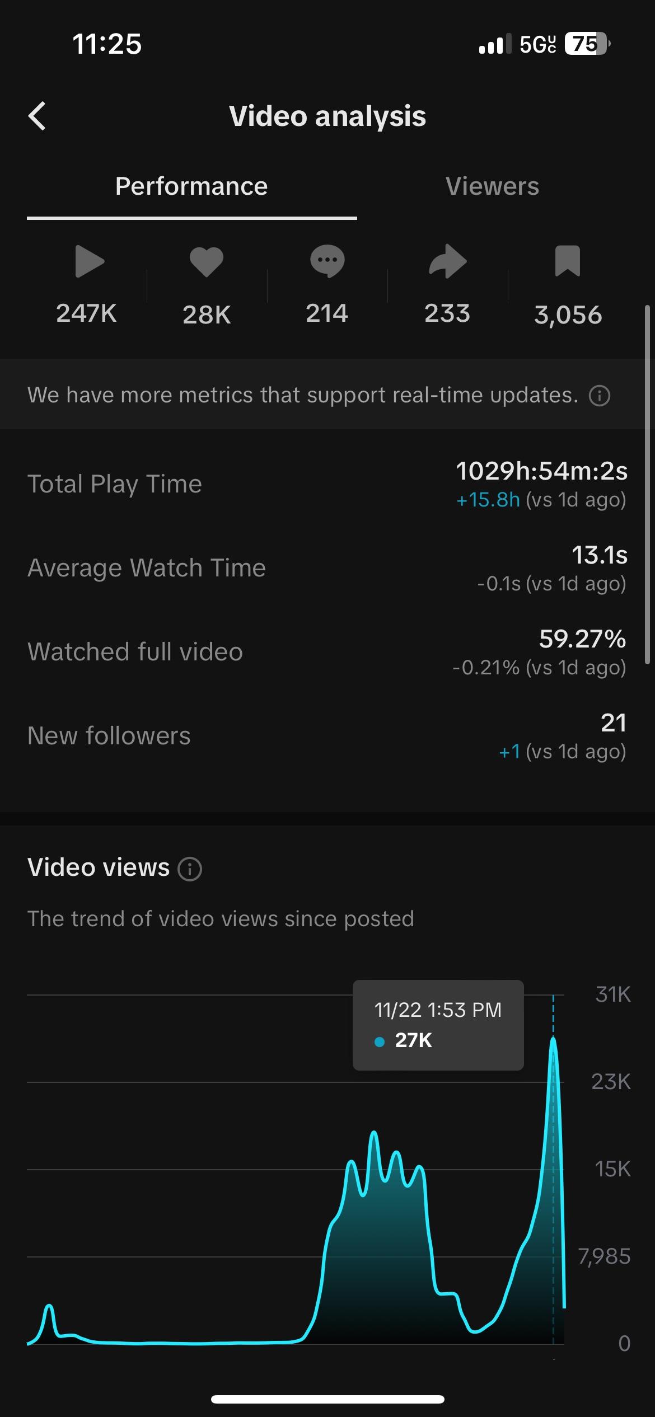The image size is (655, 1417).
Task: Tap the 11/22 1:53 PM tooltip
Action: 438,1025
